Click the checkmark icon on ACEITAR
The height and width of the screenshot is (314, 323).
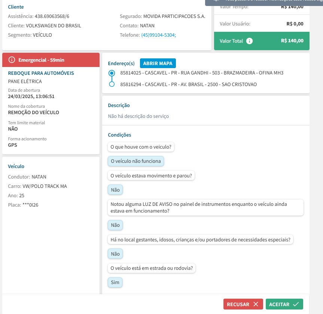pyautogui.click(x=296, y=304)
